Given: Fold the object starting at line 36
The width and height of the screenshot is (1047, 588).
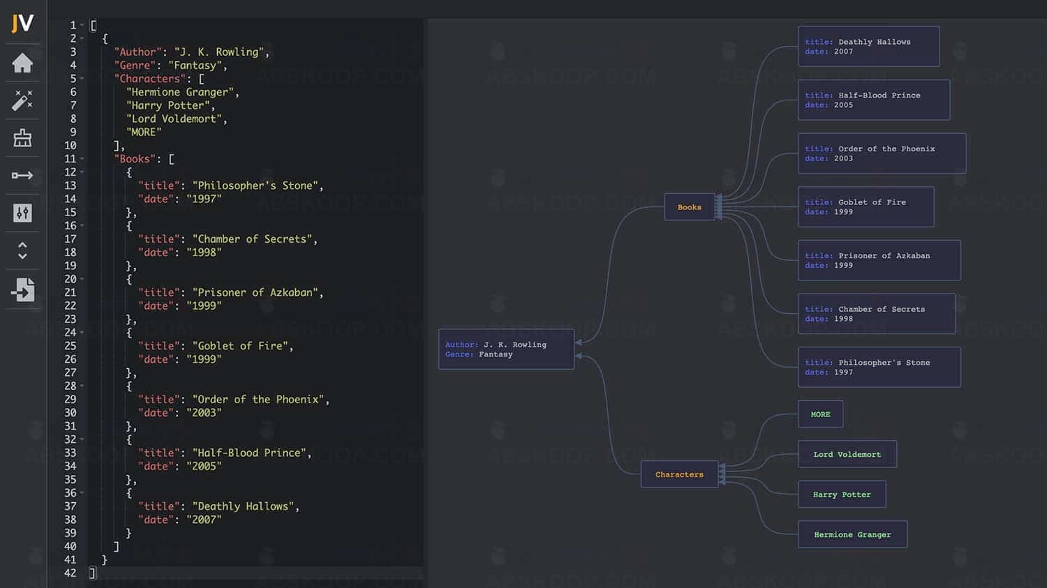Looking at the screenshot, I should click(x=82, y=493).
